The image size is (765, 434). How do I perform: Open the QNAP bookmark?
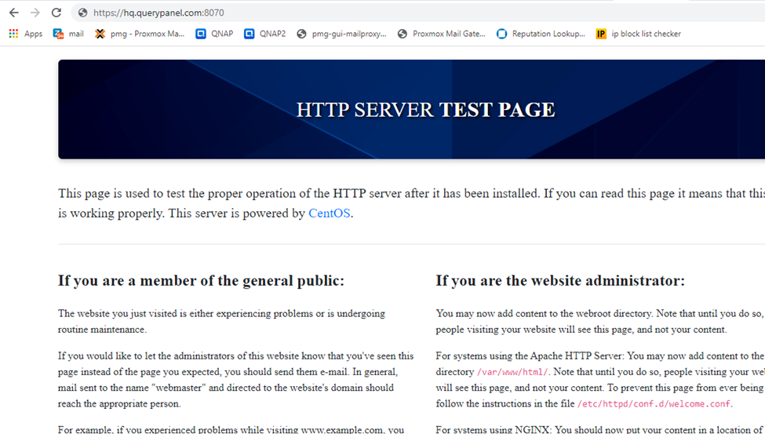click(214, 34)
